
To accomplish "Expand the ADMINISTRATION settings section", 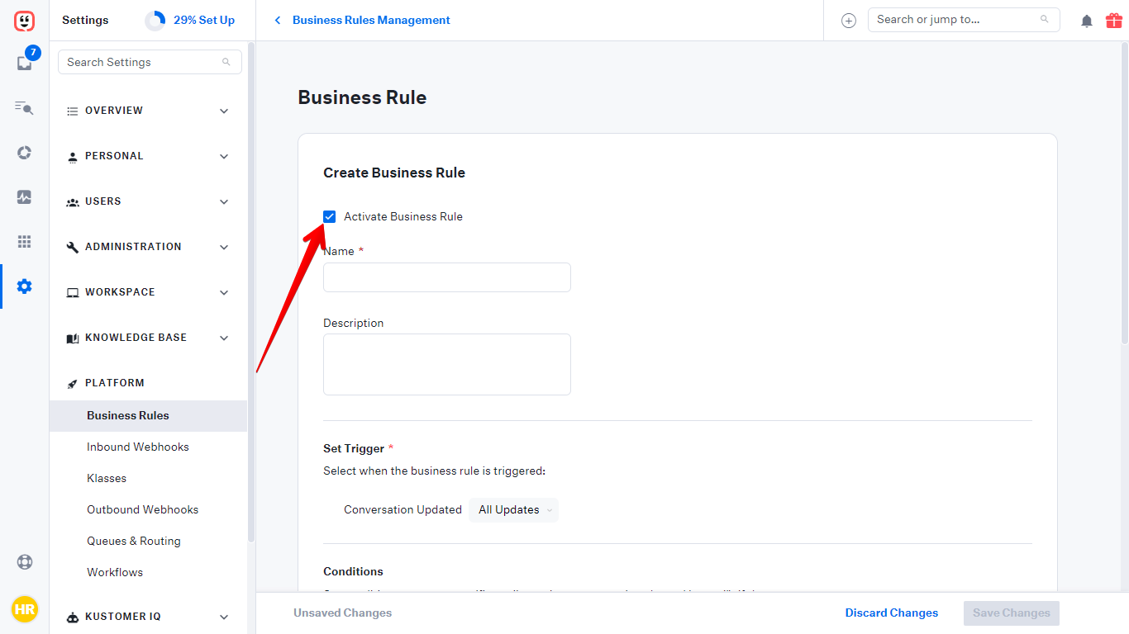I will (149, 247).
